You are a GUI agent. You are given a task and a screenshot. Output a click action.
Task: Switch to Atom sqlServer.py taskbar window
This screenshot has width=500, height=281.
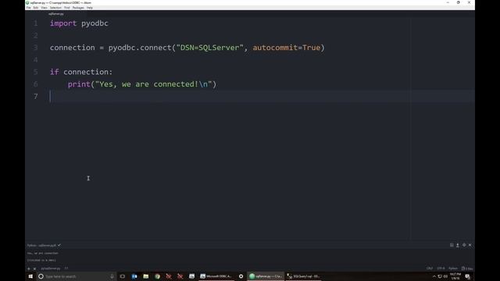click(266, 276)
